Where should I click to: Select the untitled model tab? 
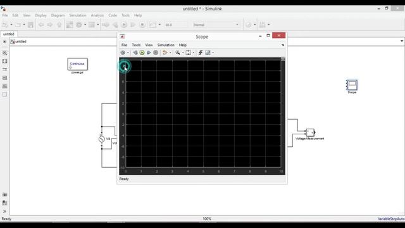(8, 34)
